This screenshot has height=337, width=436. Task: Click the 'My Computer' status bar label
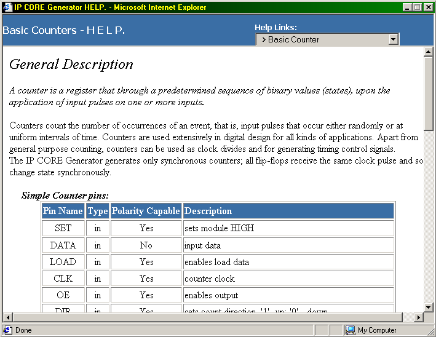377,330
